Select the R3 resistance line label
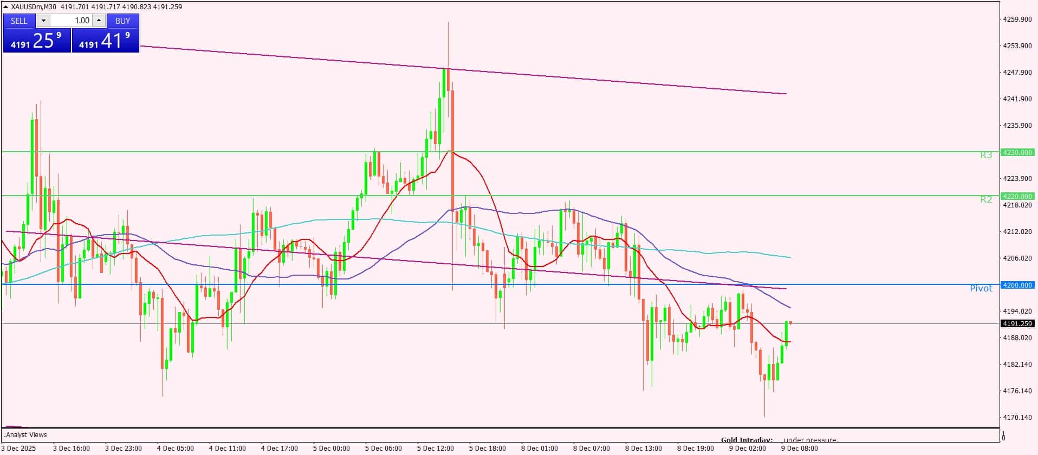The height and width of the screenshot is (455, 1038). pyautogui.click(x=986, y=155)
